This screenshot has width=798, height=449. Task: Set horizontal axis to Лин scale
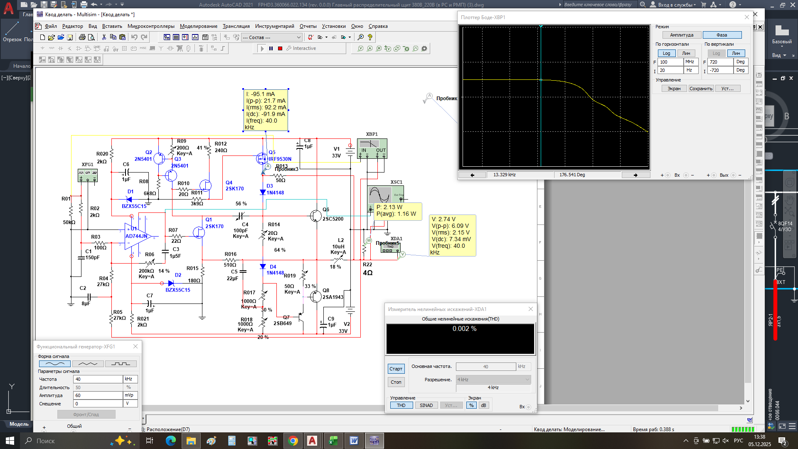pos(686,54)
